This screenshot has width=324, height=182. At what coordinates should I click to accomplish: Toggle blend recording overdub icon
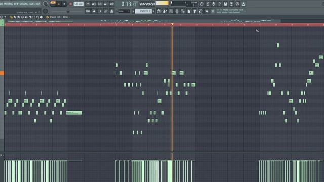(x=106, y=4)
